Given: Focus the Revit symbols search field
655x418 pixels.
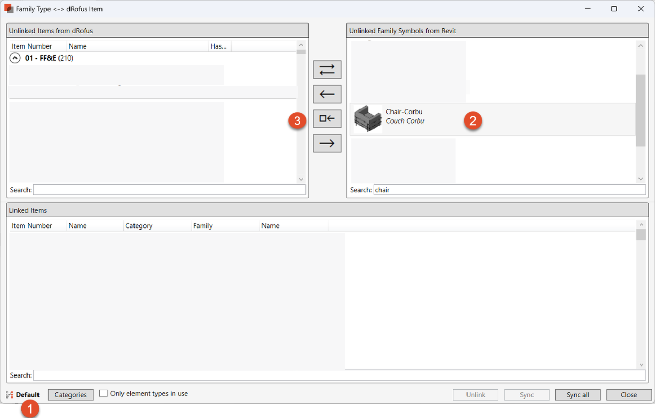Looking at the screenshot, I should pos(509,190).
